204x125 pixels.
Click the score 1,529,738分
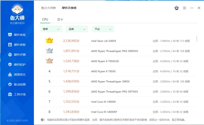coord(71,61)
